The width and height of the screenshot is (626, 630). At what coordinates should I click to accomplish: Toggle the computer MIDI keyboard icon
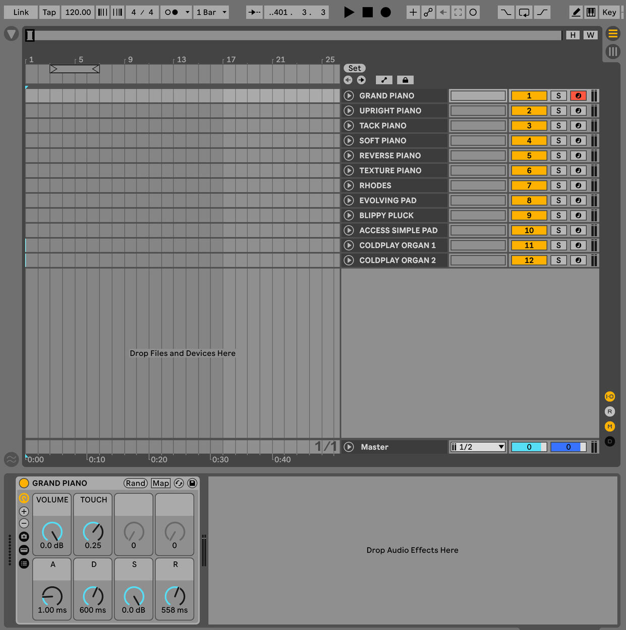click(x=591, y=12)
